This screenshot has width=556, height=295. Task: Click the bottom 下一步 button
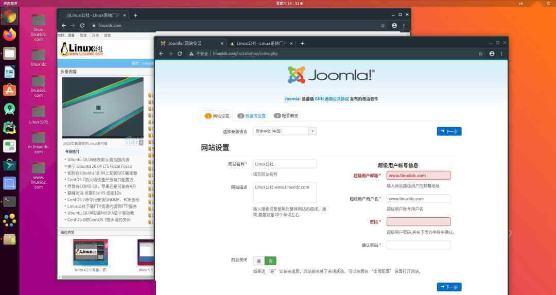pos(449,287)
